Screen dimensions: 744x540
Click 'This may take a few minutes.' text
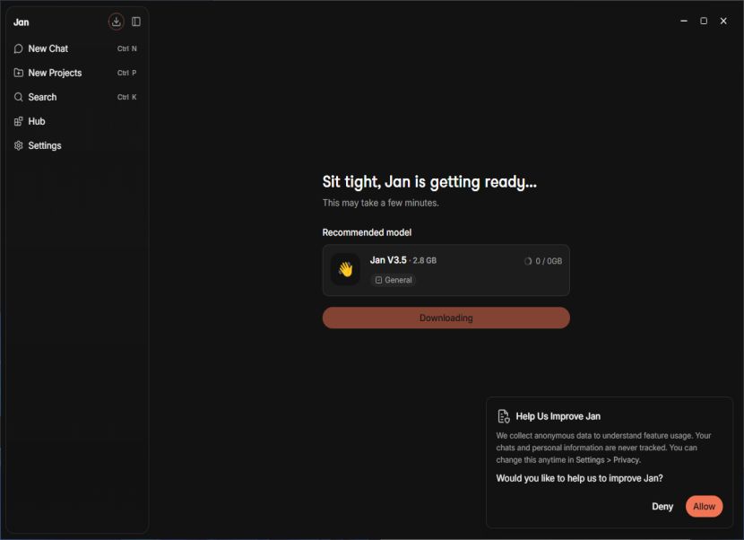pos(381,203)
